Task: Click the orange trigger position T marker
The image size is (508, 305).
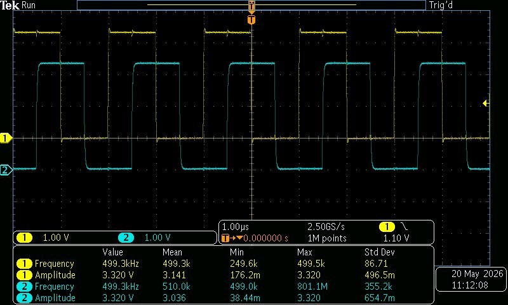Action: coord(251,20)
